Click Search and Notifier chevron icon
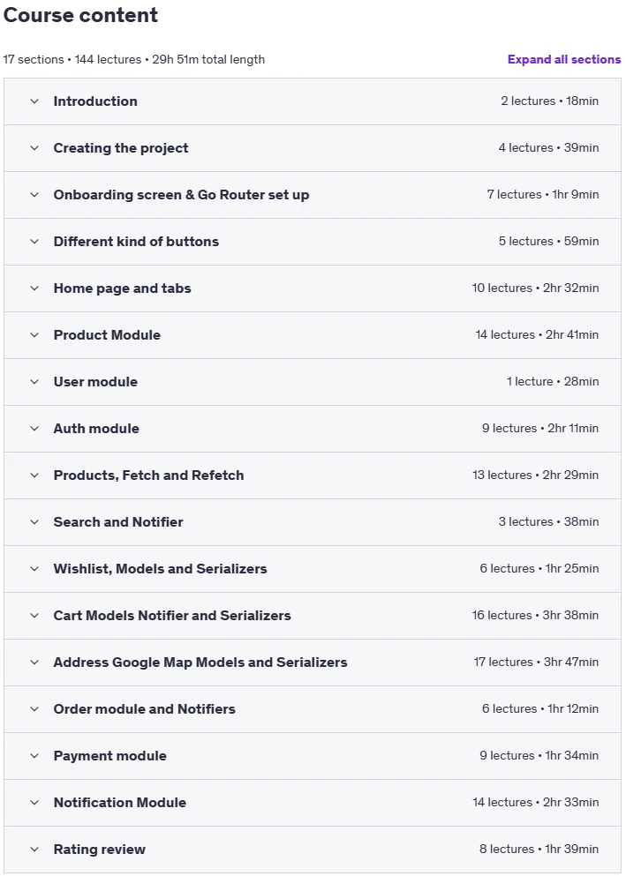626x876 pixels. [34, 521]
